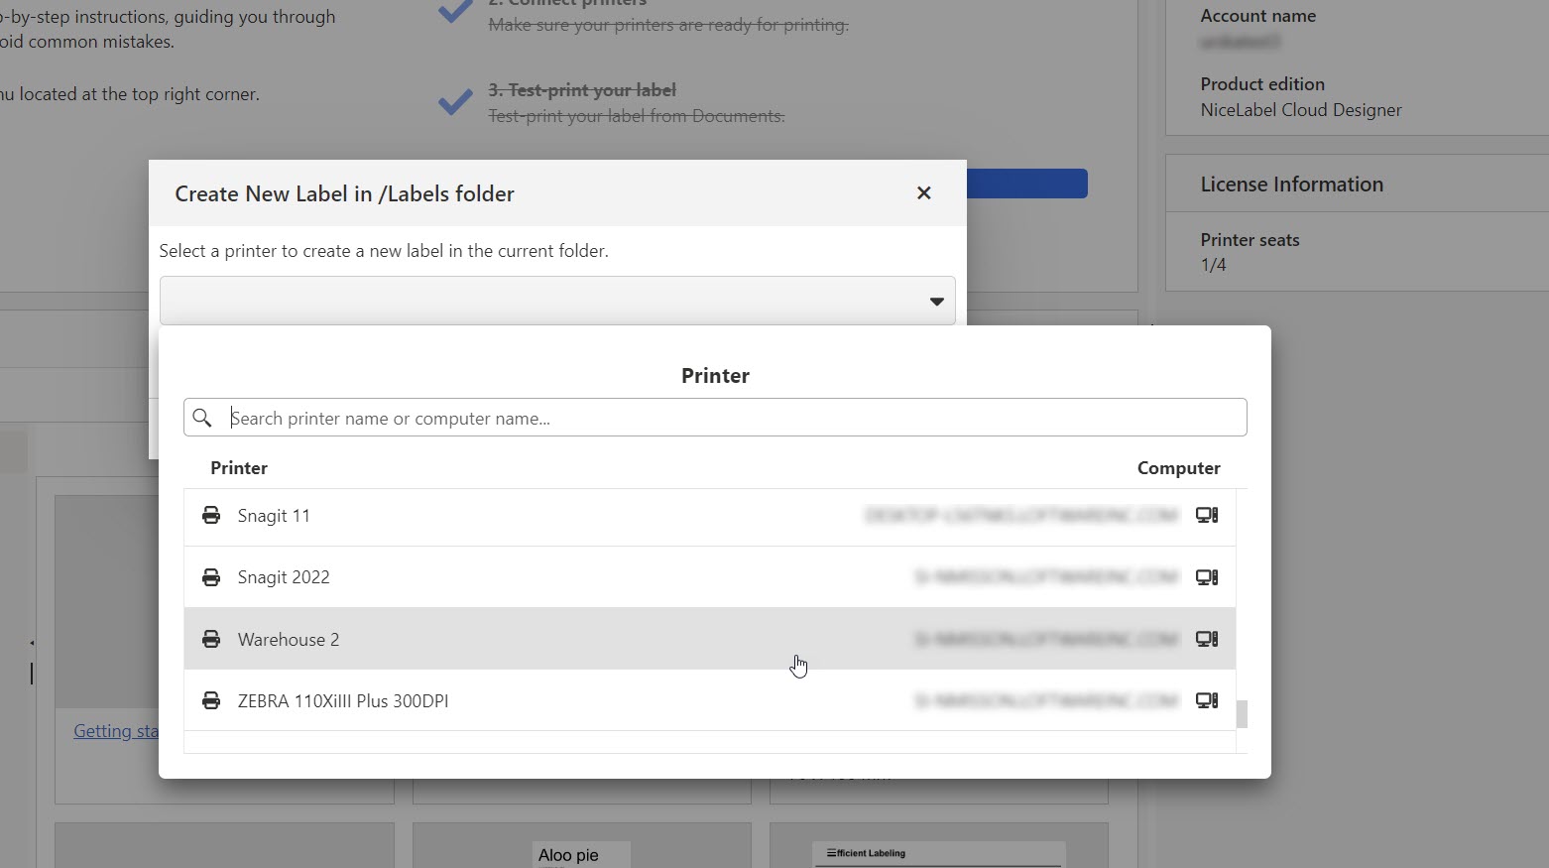The width and height of the screenshot is (1549, 868).
Task: Click the printer list scrollbar thumb
Action: tap(1241, 714)
